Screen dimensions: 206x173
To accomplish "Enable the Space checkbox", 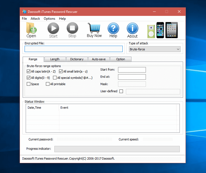I will click(x=28, y=84).
